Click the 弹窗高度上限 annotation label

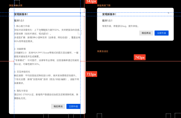tap(15, 6)
